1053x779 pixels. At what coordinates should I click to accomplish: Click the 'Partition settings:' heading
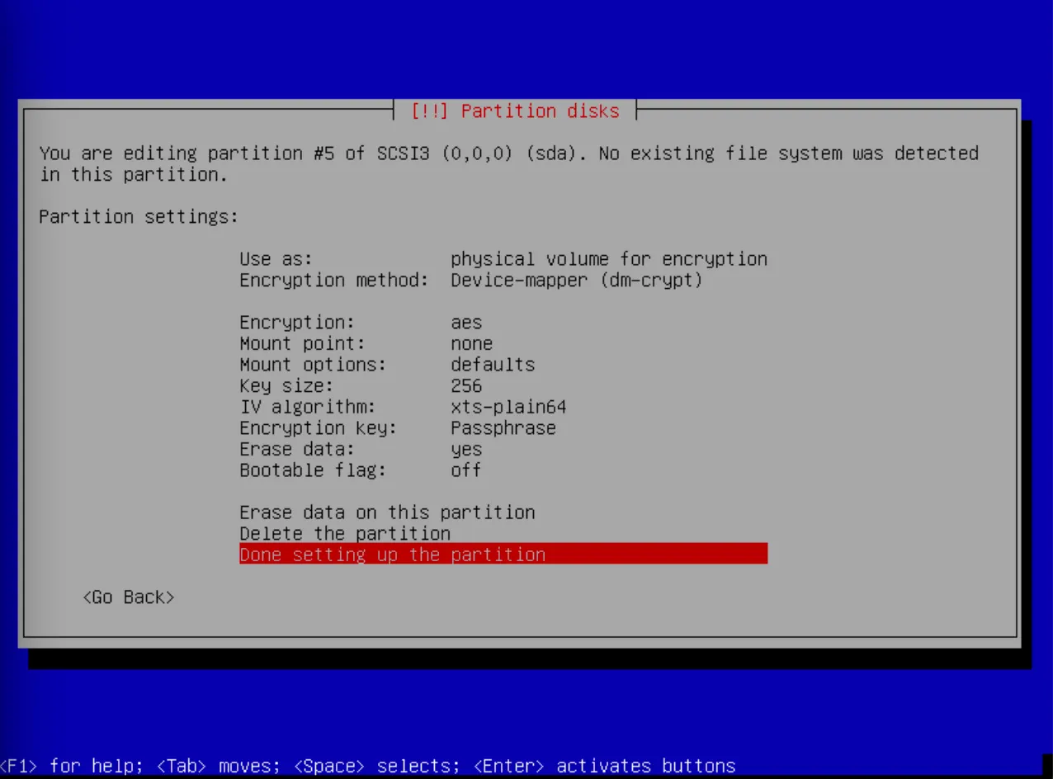click(139, 217)
